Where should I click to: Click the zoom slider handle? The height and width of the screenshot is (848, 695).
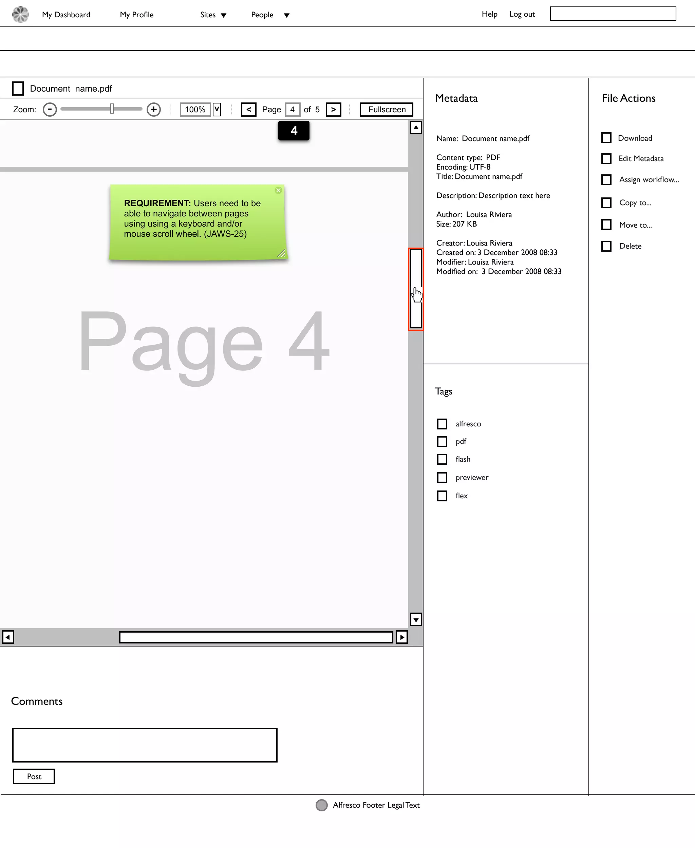pyautogui.click(x=112, y=109)
